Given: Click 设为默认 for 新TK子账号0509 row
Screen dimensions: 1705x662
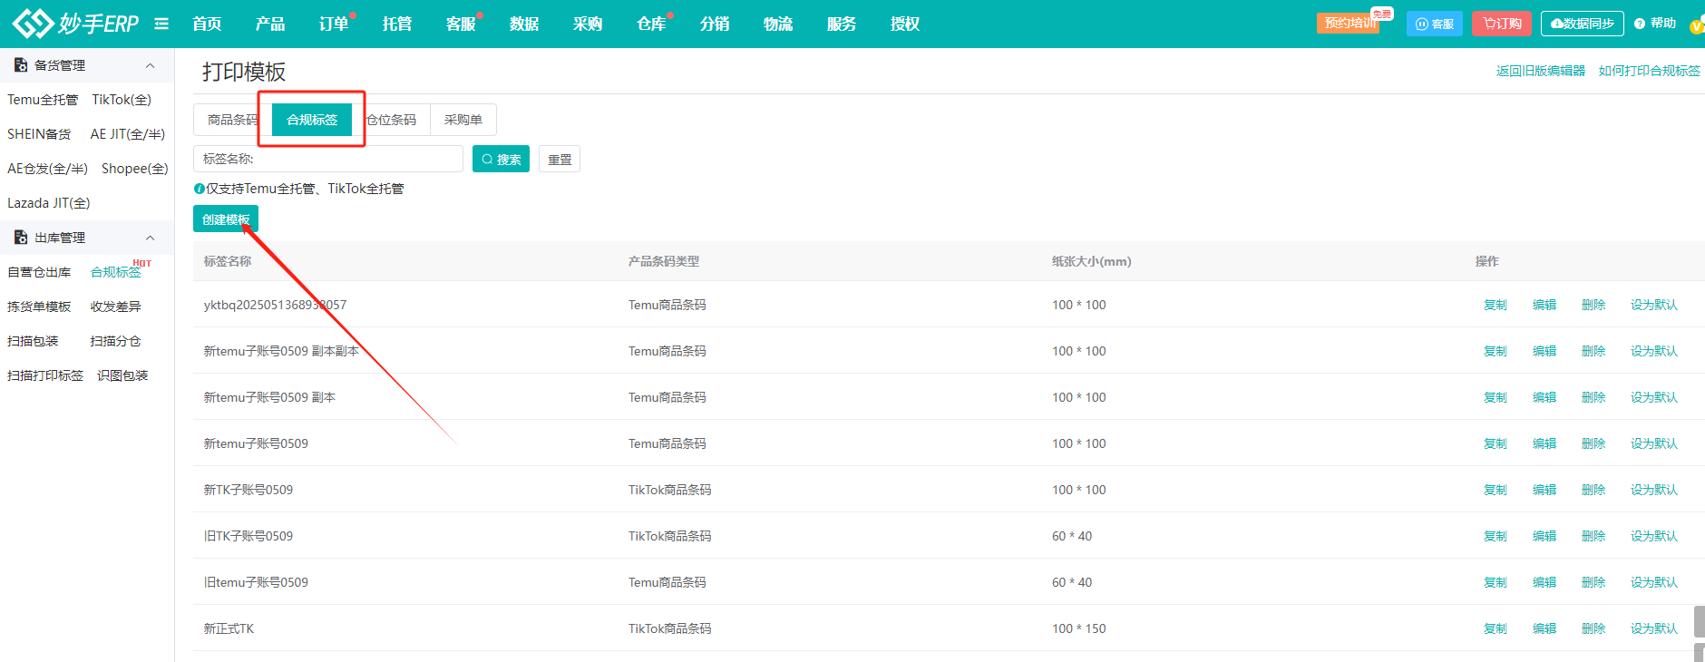Looking at the screenshot, I should (x=1654, y=490).
